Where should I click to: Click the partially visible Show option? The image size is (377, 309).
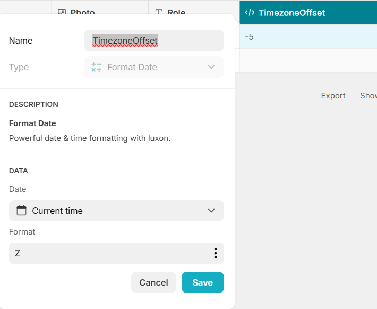(369, 96)
